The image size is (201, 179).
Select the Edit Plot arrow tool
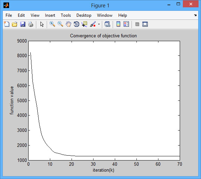(42, 24)
